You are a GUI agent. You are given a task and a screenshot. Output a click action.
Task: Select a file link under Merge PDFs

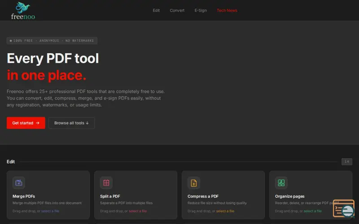[50, 211]
